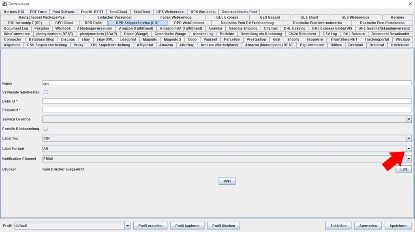
Task: Switch to the Hermes HSI tab
Action: point(14,12)
